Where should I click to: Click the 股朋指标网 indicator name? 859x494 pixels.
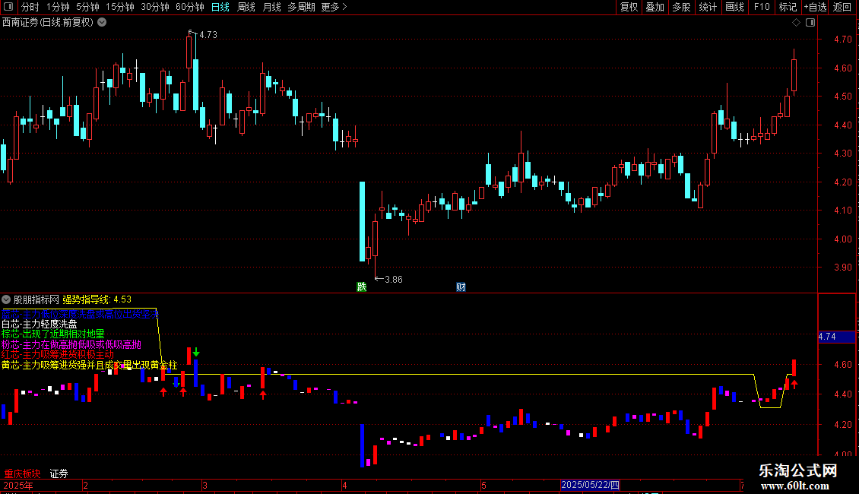pyautogui.click(x=36, y=299)
